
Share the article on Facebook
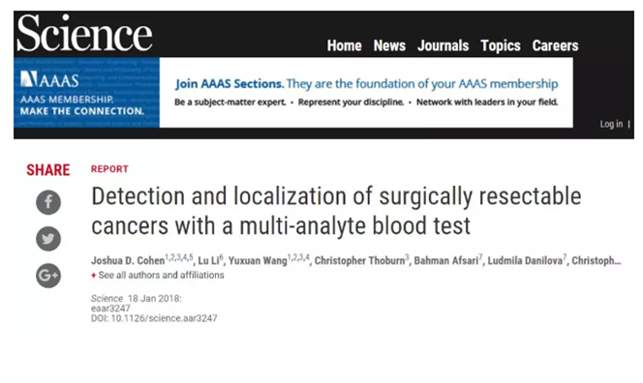pos(48,202)
